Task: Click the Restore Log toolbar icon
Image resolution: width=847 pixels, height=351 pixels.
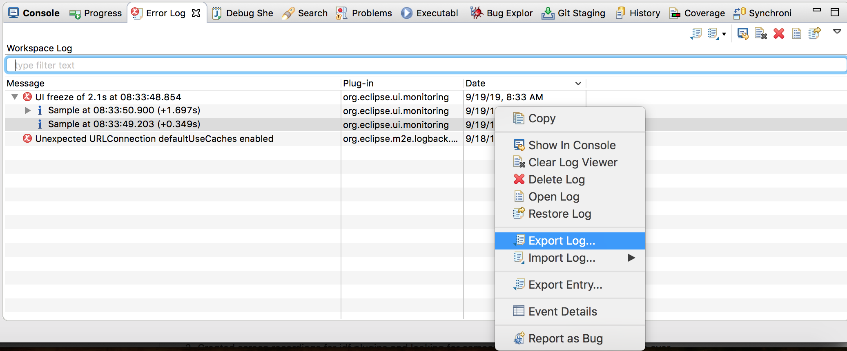Action: pos(814,33)
